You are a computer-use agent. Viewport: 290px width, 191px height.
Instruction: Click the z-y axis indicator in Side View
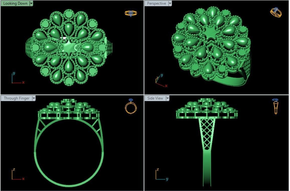click(162, 174)
